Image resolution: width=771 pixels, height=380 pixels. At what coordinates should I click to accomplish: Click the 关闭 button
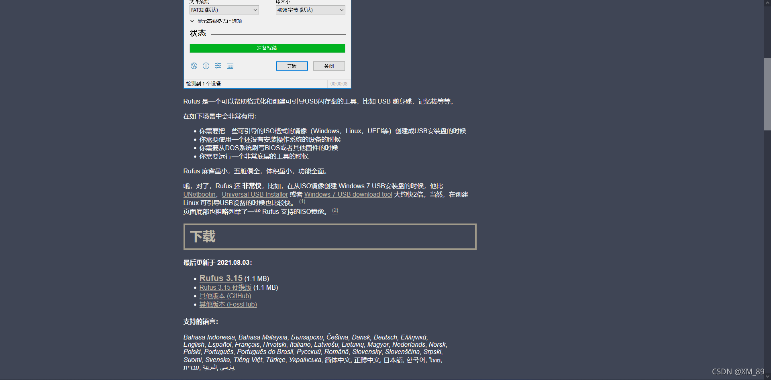(329, 66)
